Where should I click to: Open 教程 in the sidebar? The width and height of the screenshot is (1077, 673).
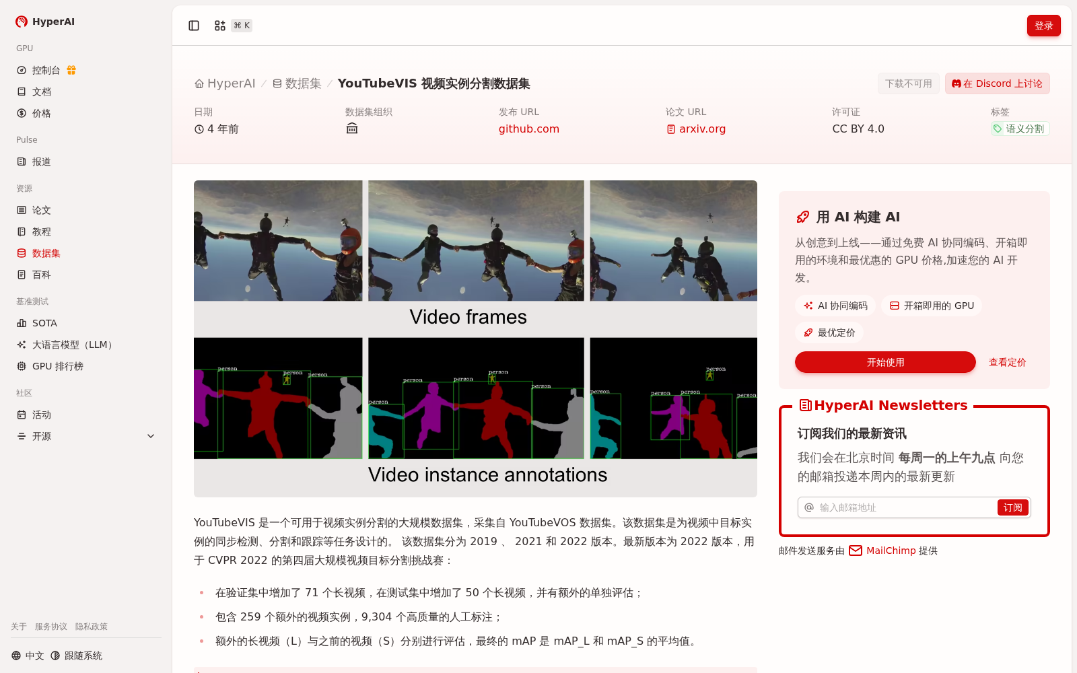pyautogui.click(x=86, y=232)
